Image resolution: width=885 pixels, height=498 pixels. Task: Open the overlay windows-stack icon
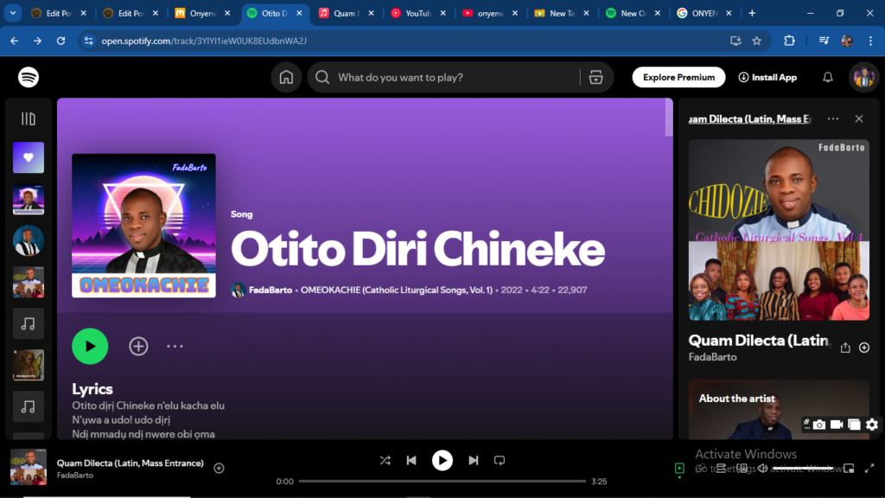[x=854, y=425]
